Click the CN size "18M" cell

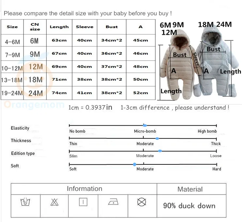click(x=35, y=80)
